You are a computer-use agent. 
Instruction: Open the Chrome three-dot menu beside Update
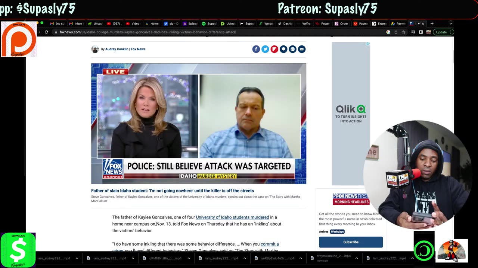tap(451, 32)
